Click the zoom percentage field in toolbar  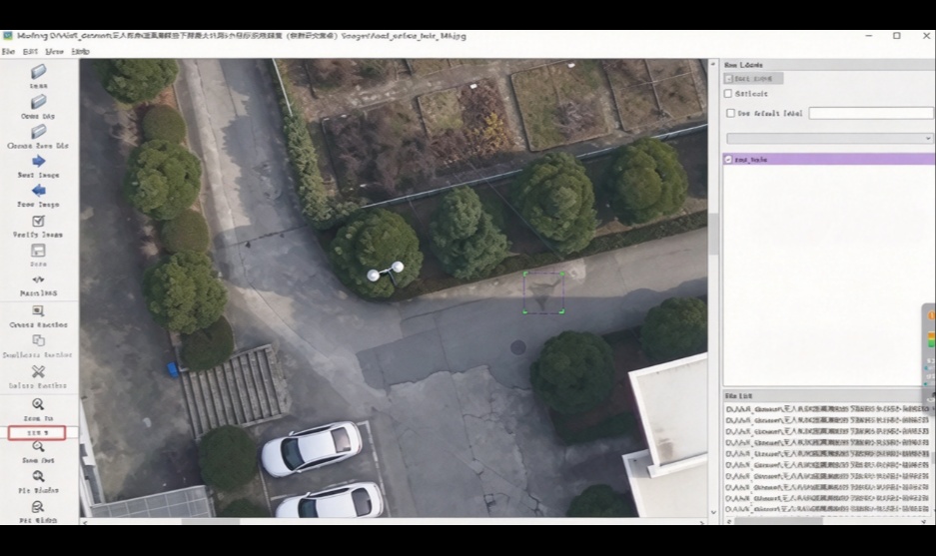[37, 432]
